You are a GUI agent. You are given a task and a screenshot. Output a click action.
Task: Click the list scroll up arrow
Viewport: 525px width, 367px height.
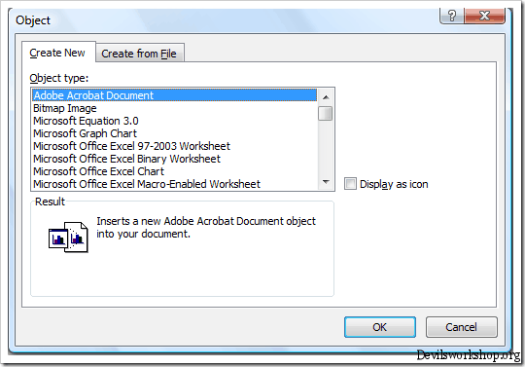[x=326, y=97]
